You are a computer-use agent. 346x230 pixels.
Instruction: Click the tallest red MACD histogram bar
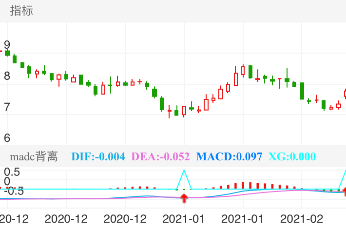pyautogui.click(x=243, y=185)
